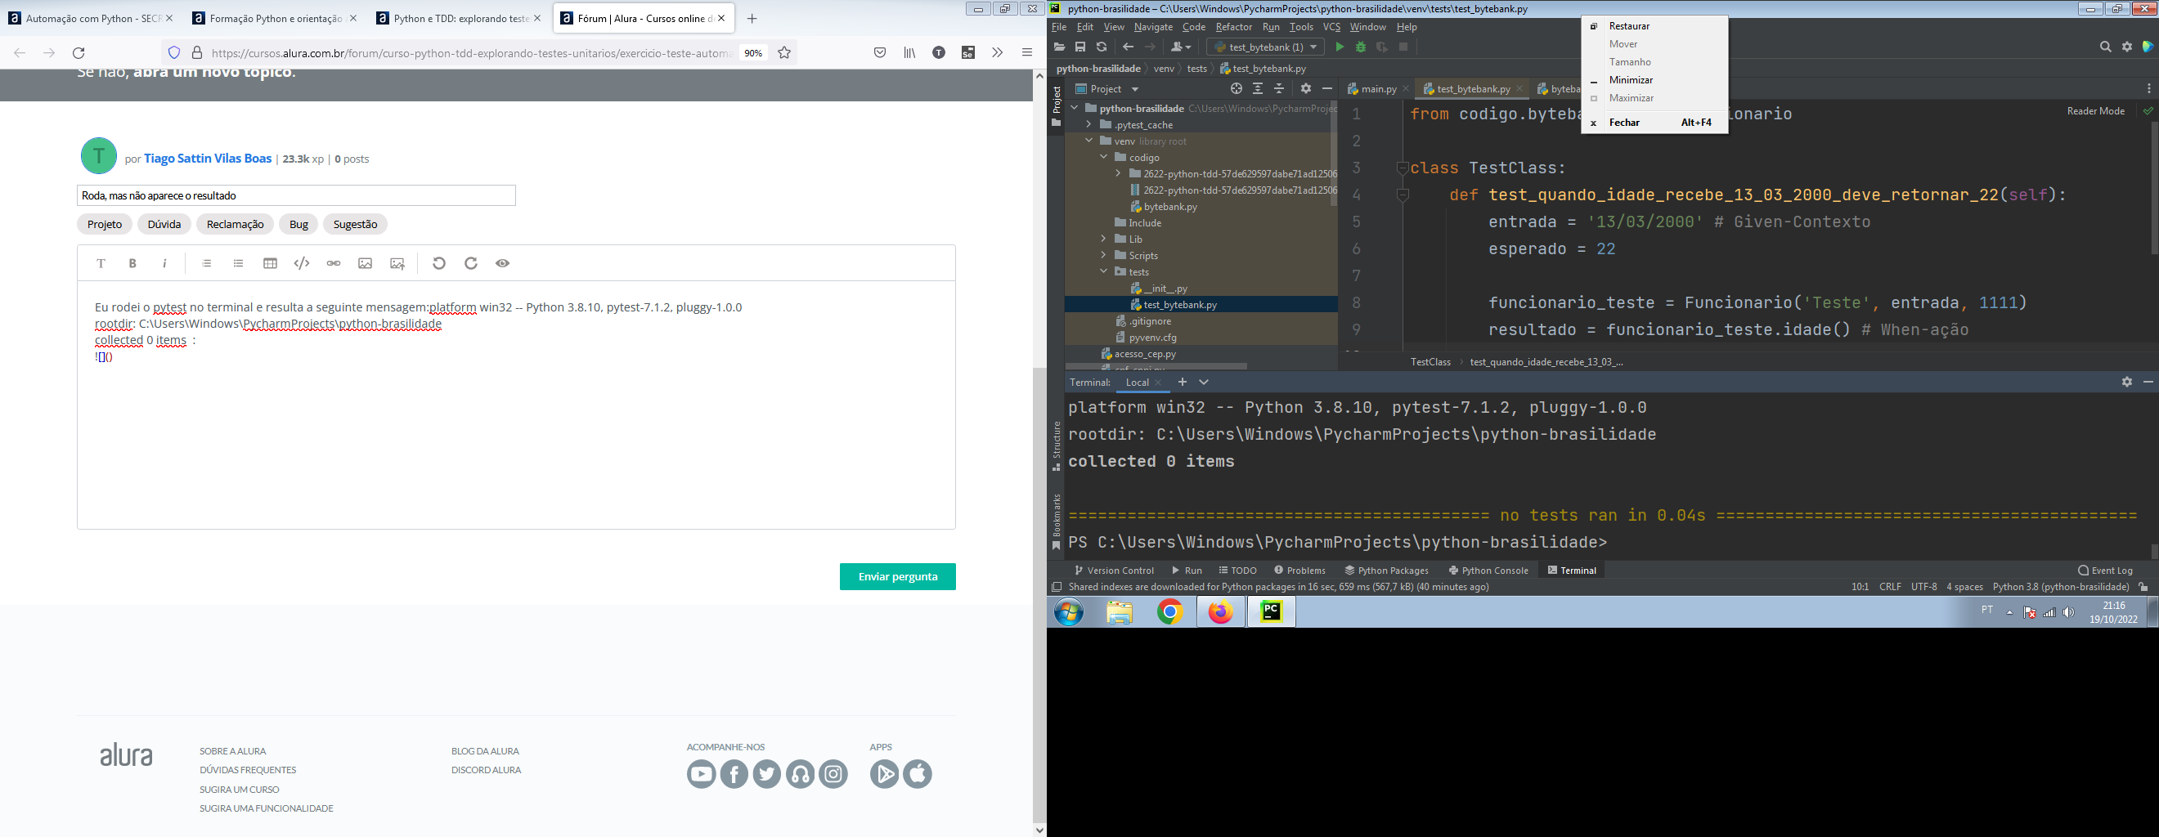Viewport: 2159px width, 837px height.
Task: Click the DISCORD ALURA footer link
Action: tap(486, 770)
